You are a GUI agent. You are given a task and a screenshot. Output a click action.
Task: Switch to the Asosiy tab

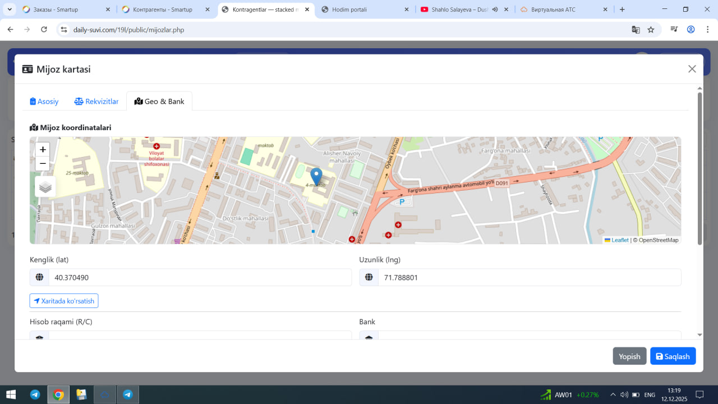(x=44, y=102)
